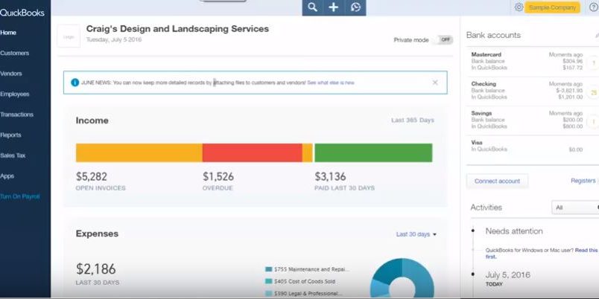Toggle Private mode switch
Screen dimensions: 599x299
444,40
